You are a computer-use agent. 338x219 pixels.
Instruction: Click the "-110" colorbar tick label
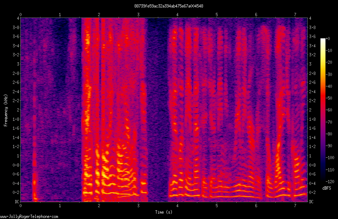[330, 170]
